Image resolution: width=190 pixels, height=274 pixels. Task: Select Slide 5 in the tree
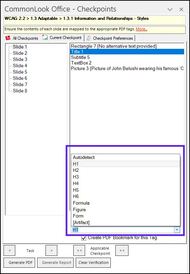click(x=20, y=72)
